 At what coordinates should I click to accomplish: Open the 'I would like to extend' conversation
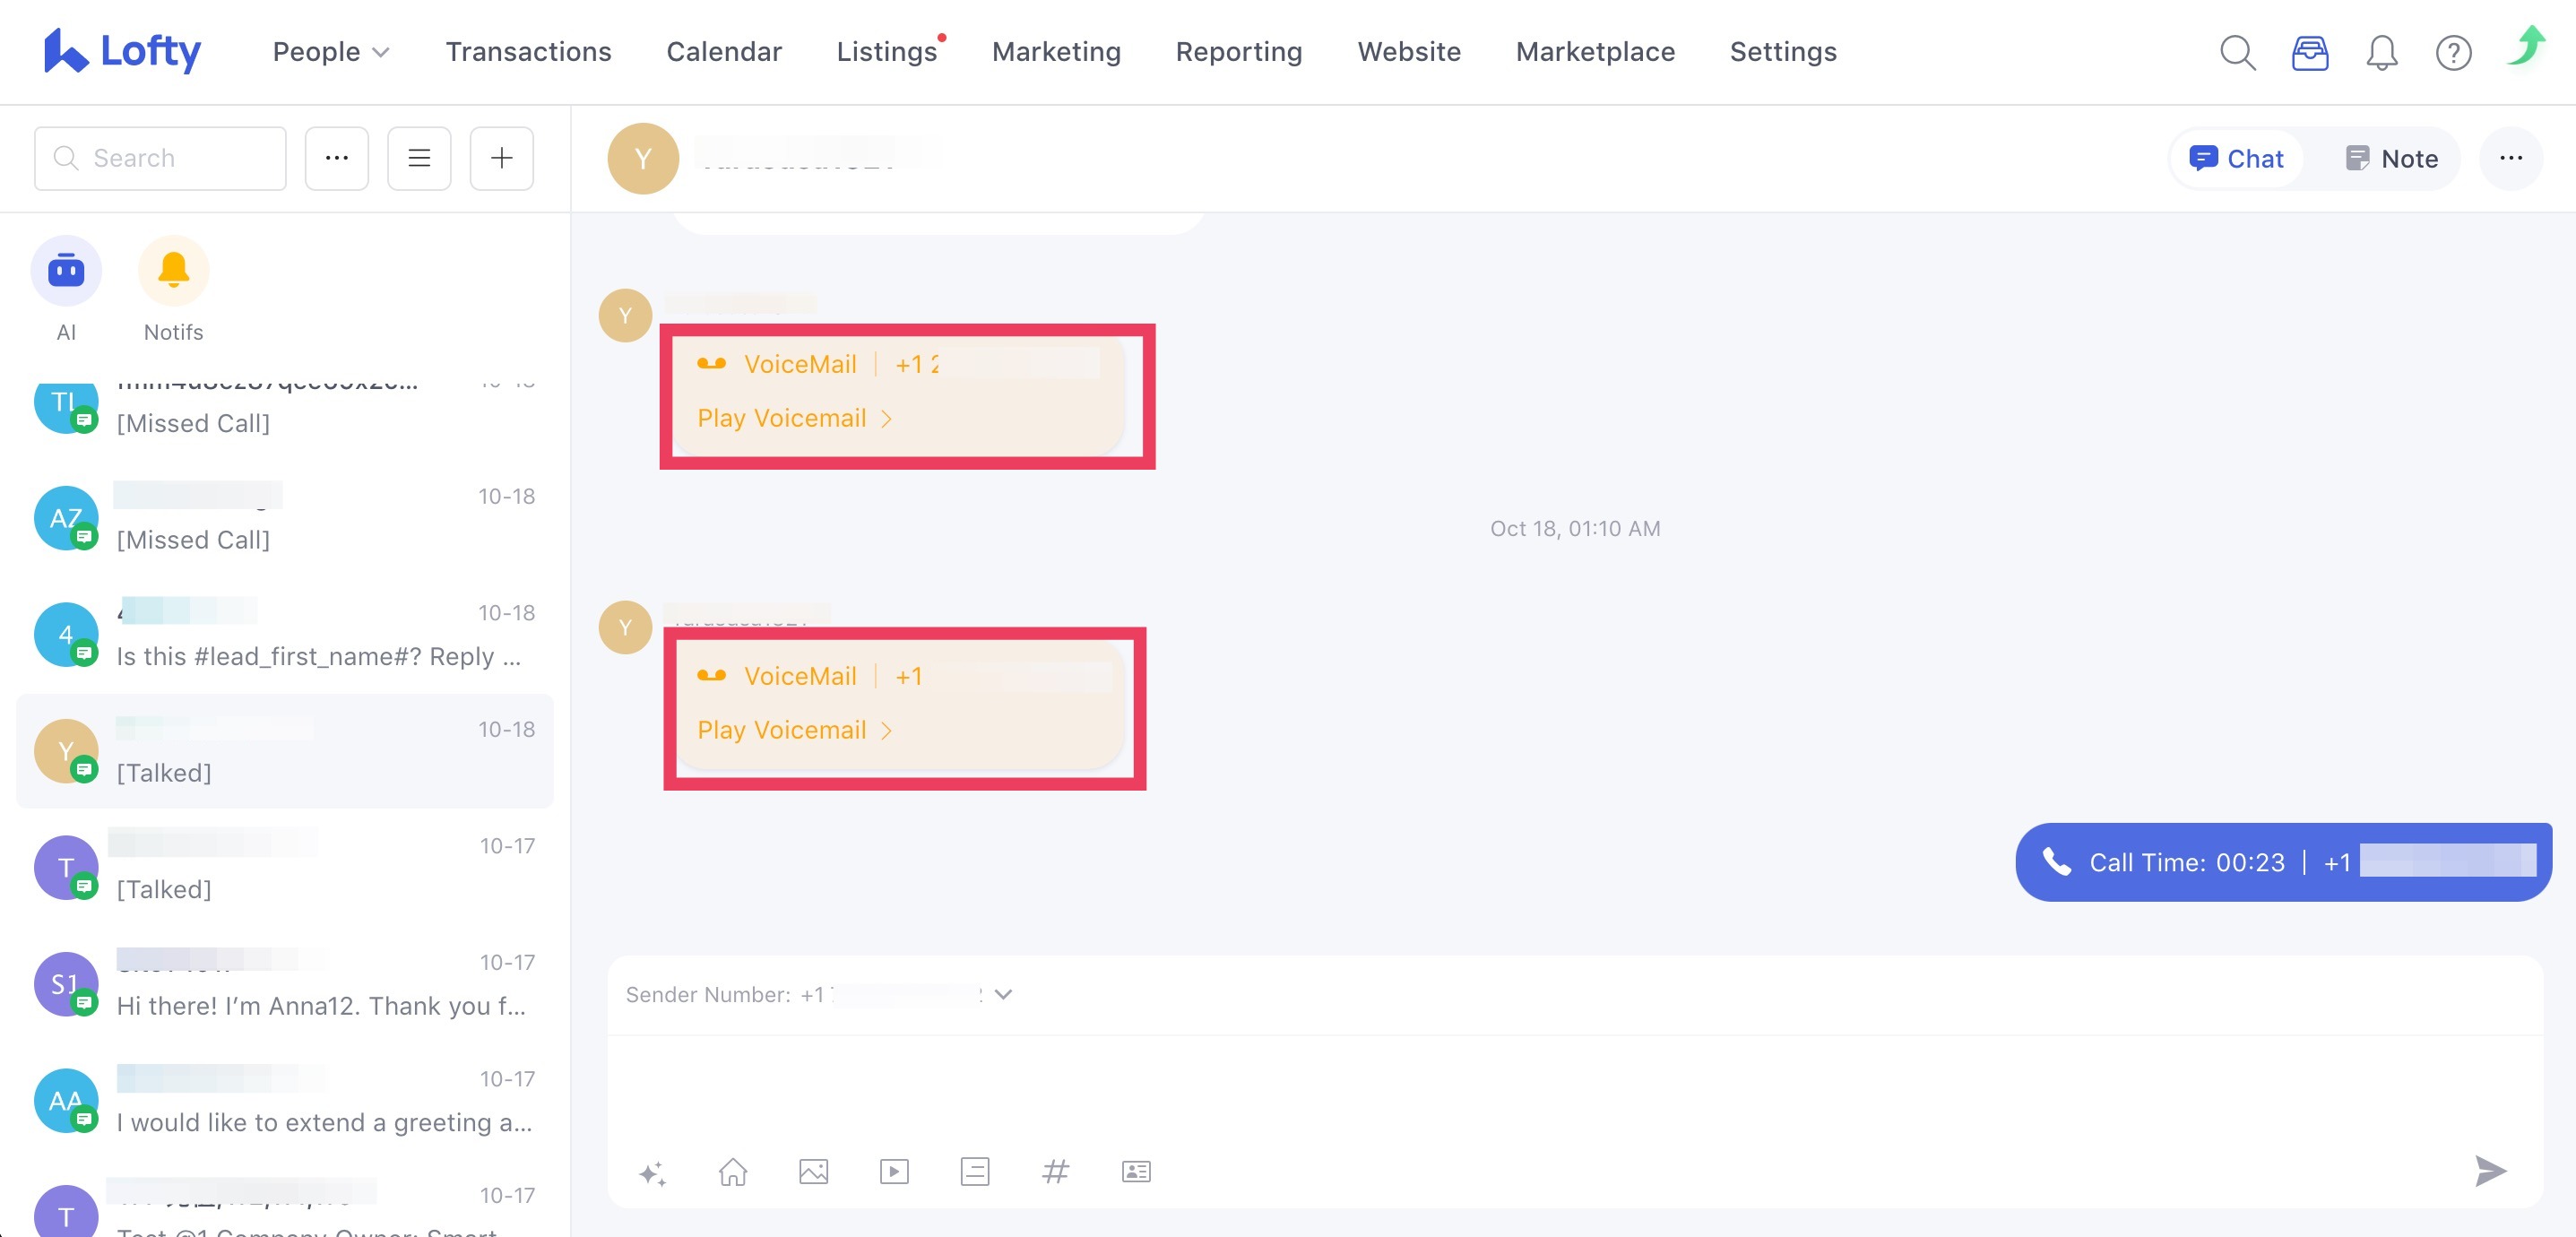(285, 1100)
